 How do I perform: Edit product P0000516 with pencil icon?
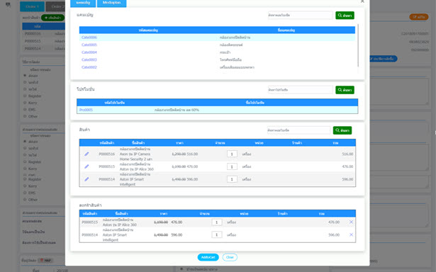86,154
